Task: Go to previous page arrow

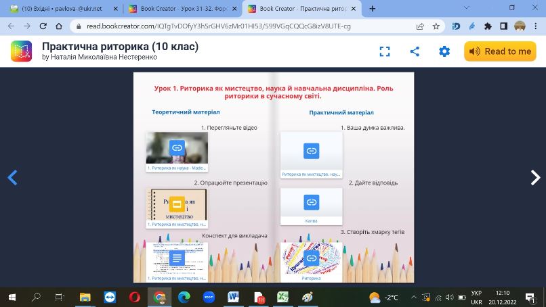Action: click(12, 178)
